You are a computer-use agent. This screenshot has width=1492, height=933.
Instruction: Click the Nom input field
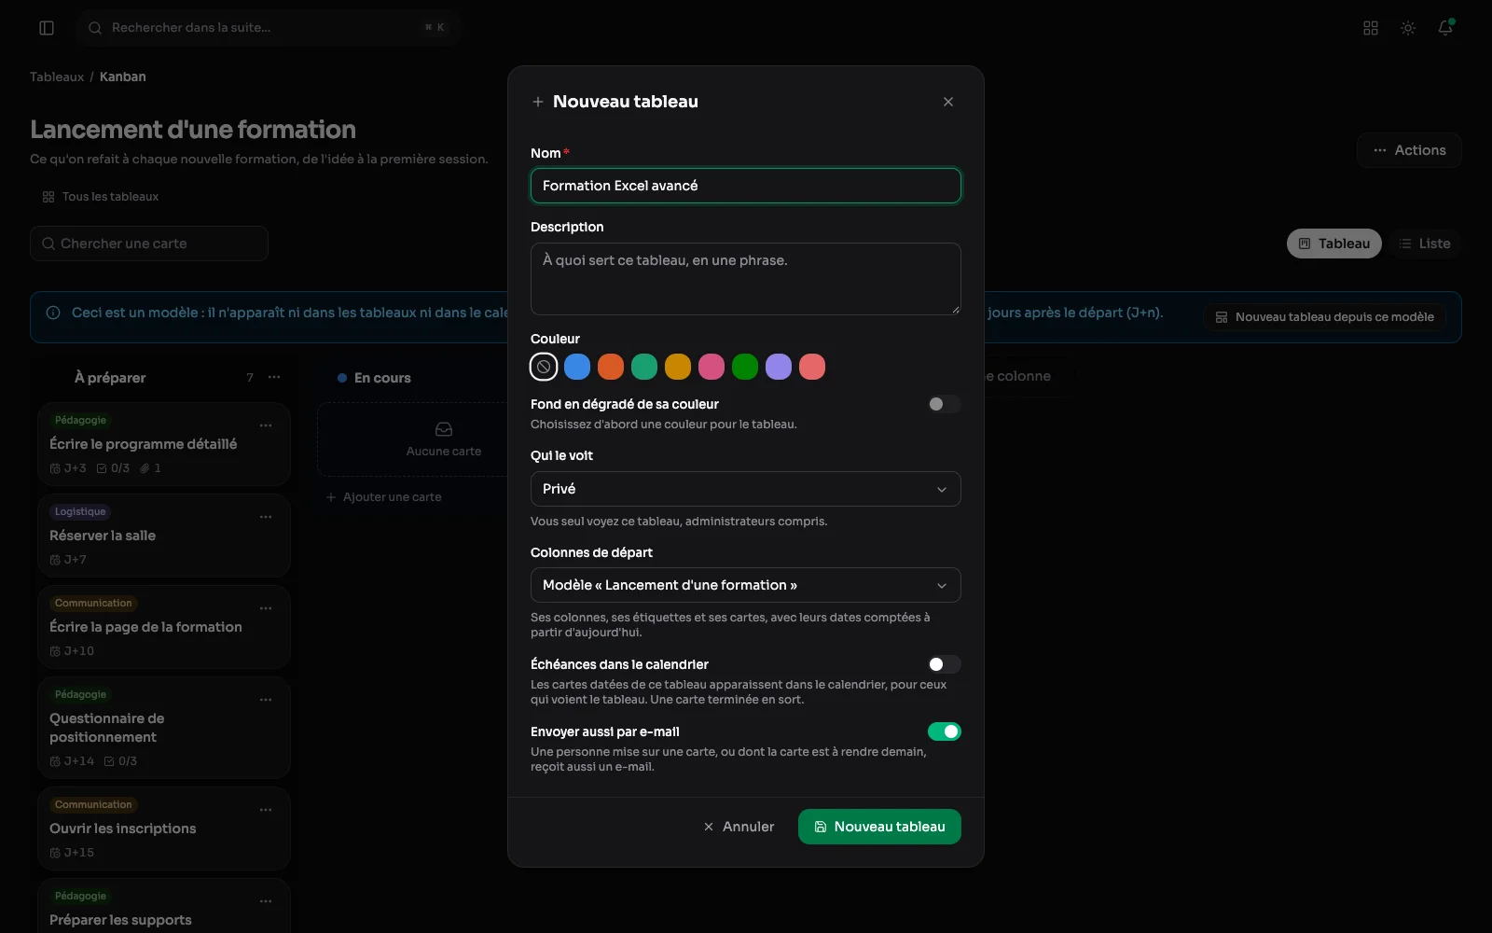tap(746, 186)
